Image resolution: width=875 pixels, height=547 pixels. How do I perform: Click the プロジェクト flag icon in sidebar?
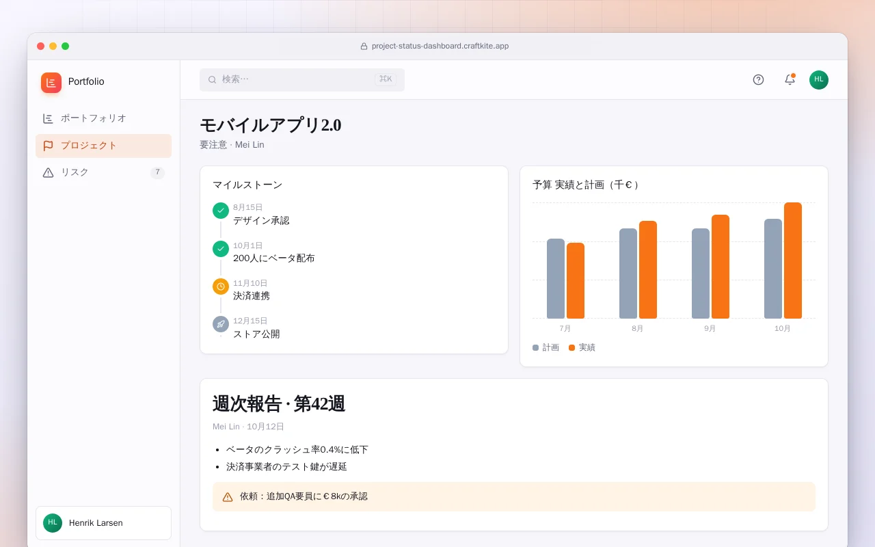point(48,146)
